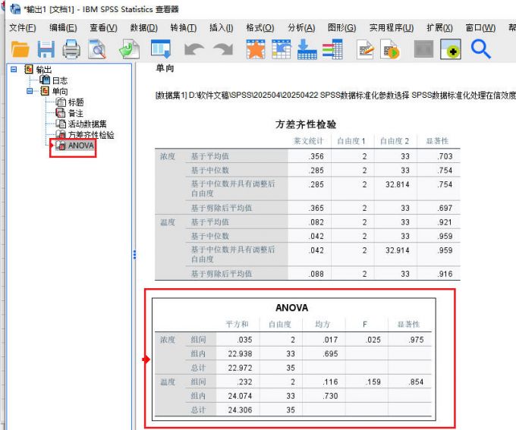Click the Export output icon
Screen dimensions: 516x430
coord(129,49)
